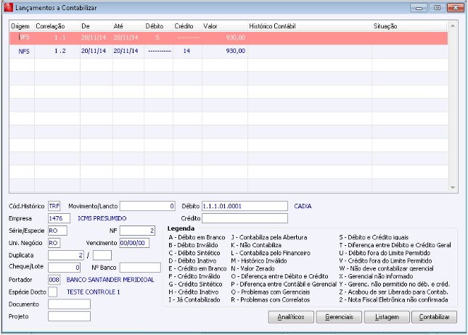The width and height of the screenshot is (468, 335).
Task: Focus the Movimento/Lancto input field
Action: click(147, 206)
